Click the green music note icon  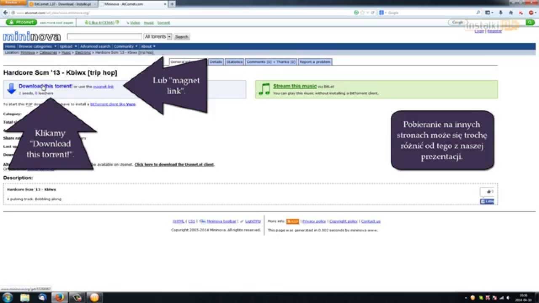tap(264, 89)
